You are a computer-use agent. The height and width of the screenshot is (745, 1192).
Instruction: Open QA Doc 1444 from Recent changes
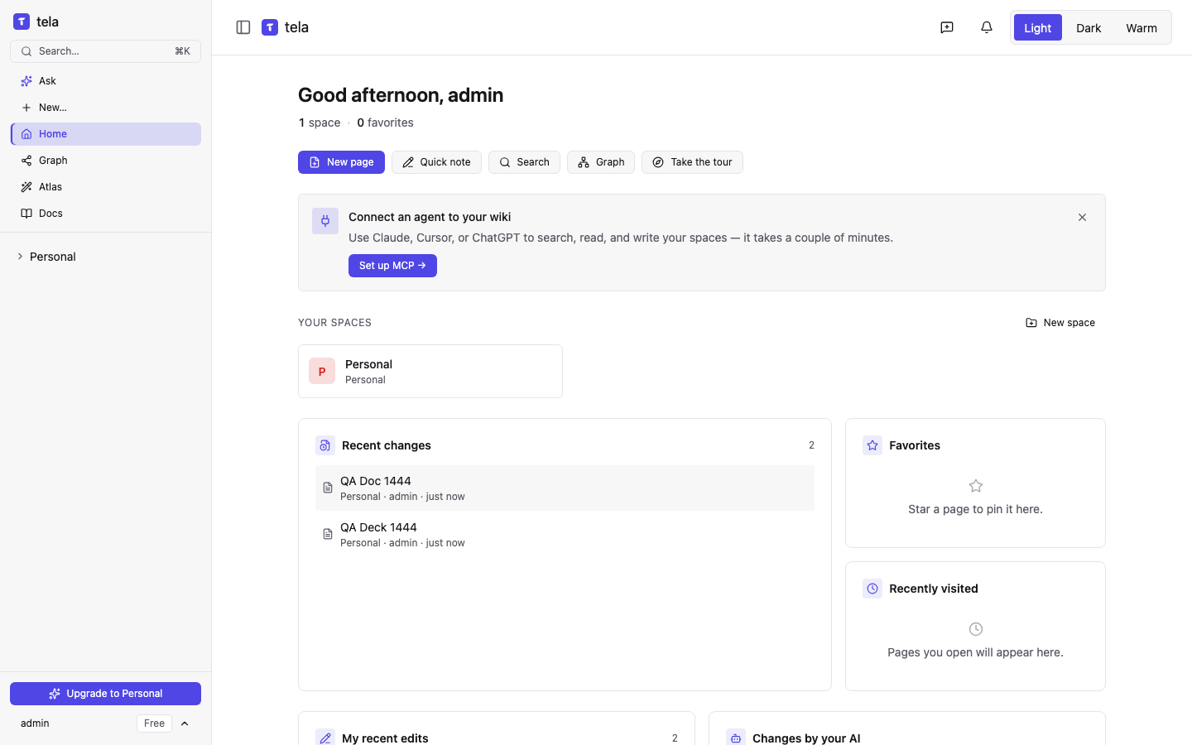coord(565,488)
